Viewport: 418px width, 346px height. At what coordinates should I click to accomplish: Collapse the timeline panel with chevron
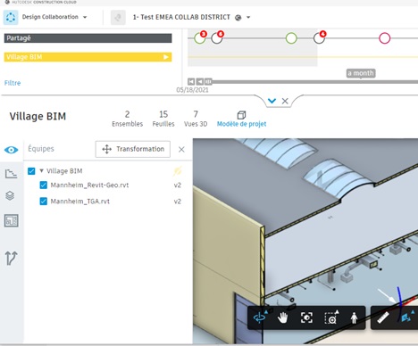point(272,101)
